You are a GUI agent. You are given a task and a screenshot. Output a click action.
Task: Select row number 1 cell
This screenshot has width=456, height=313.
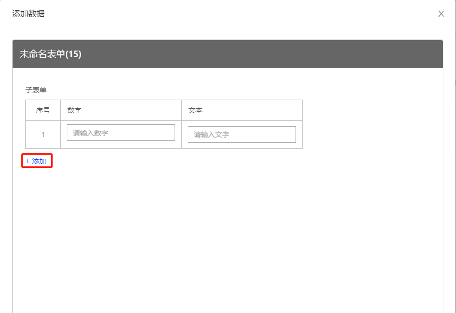pos(43,135)
